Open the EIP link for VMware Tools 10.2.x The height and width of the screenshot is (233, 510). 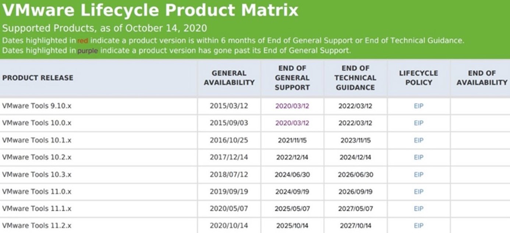point(418,157)
